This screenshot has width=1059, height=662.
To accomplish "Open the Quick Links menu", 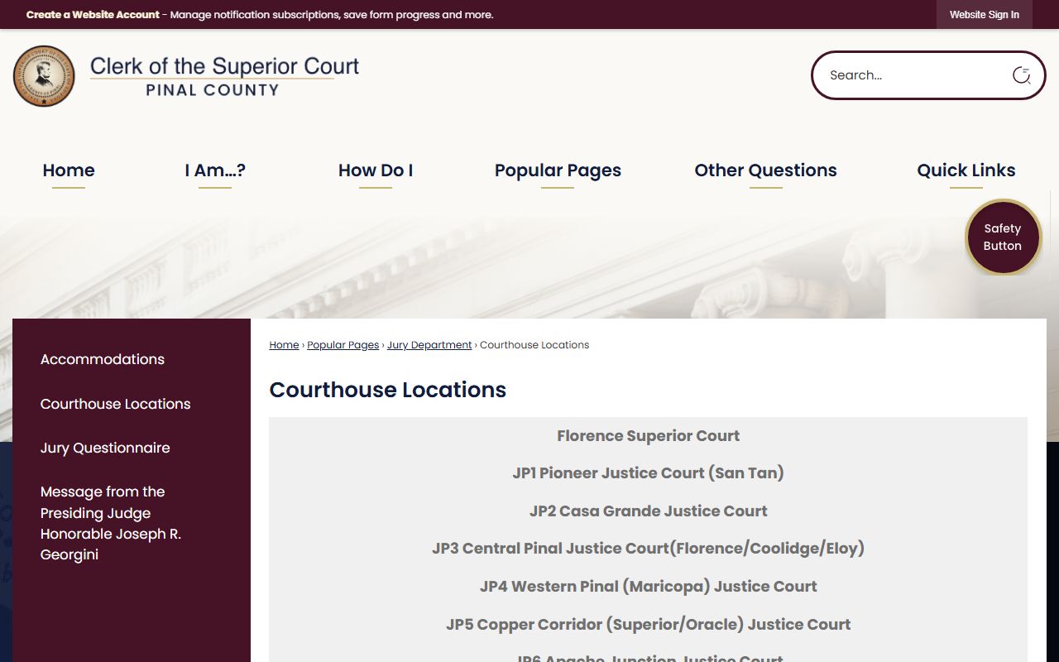I will 966,170.
